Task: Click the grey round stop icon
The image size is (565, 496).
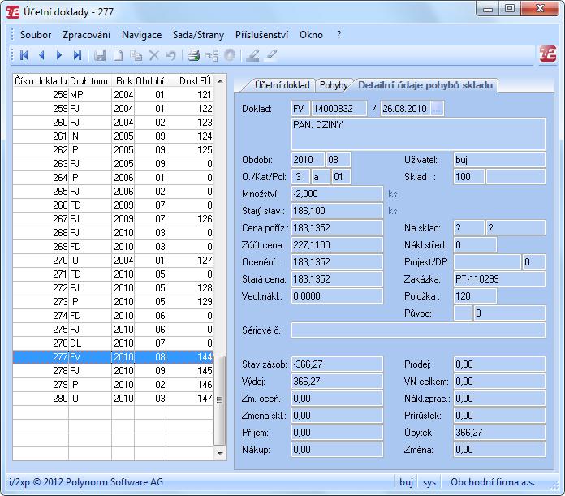Action: tap(230, 55)
